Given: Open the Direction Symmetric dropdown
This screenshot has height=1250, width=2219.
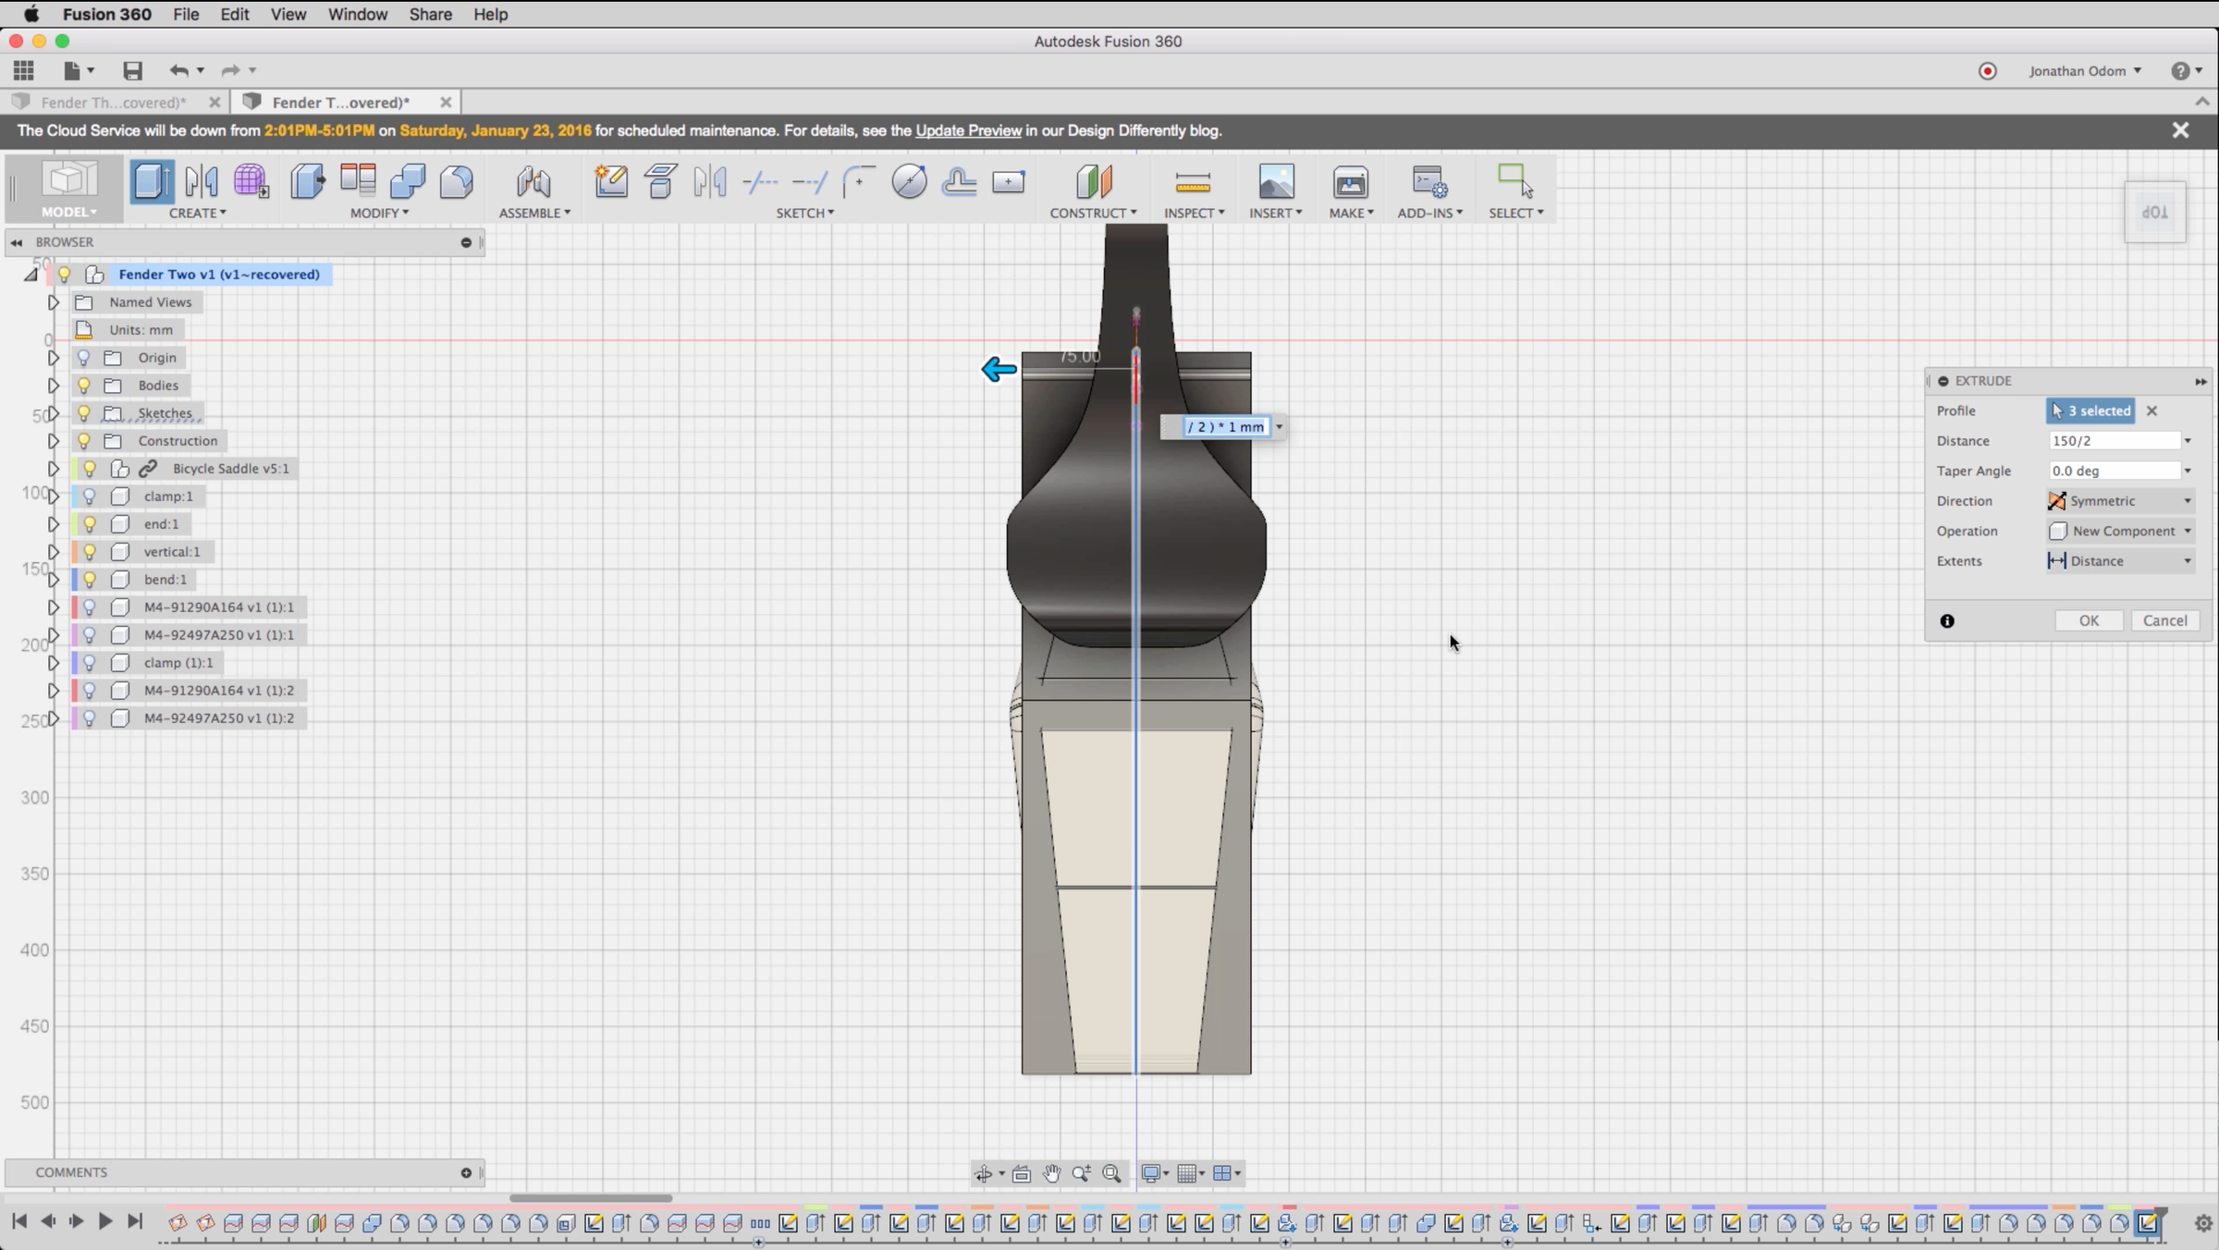Looking at the screenshot, I should click(2121, 501).
